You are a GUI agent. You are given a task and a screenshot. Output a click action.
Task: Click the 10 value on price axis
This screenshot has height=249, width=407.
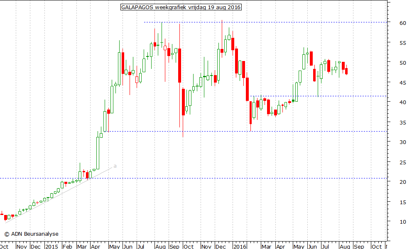point(402,222)
